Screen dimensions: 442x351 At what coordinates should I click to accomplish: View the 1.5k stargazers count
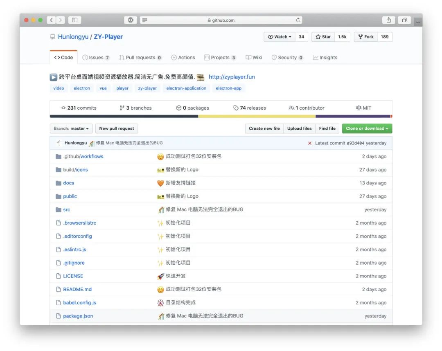tap(342, 37)
